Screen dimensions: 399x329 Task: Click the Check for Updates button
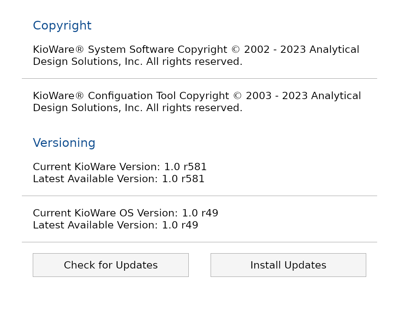[x=110, y=265]
